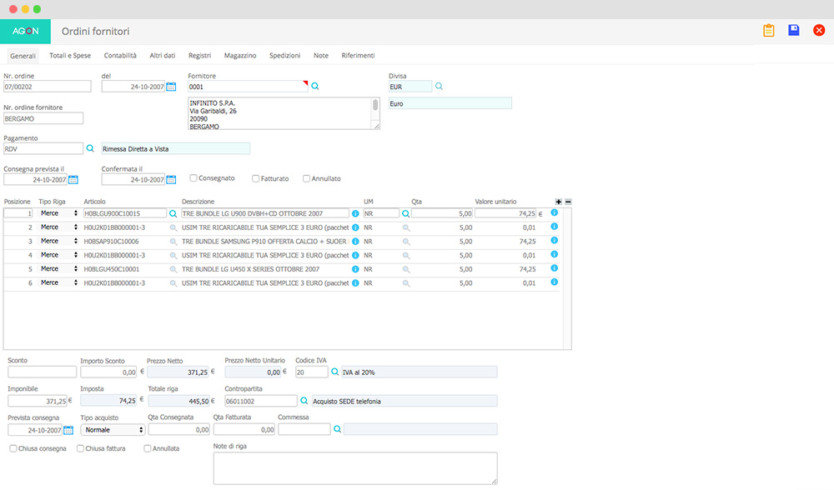Viewport: 834px width, 490px height.
Task: Add a new order row with plus icon
Action: [559, 202]
